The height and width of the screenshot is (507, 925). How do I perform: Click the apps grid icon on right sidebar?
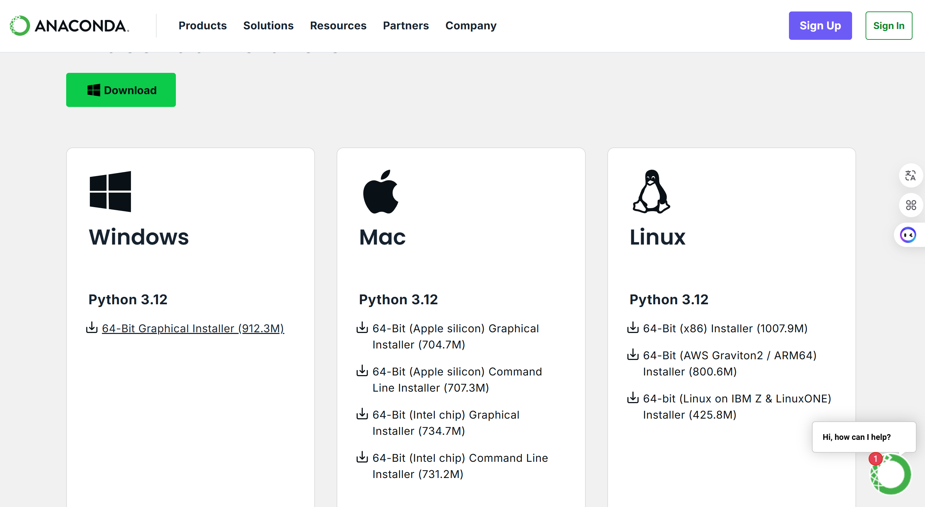pyautogui.click(x=910, y=205)
